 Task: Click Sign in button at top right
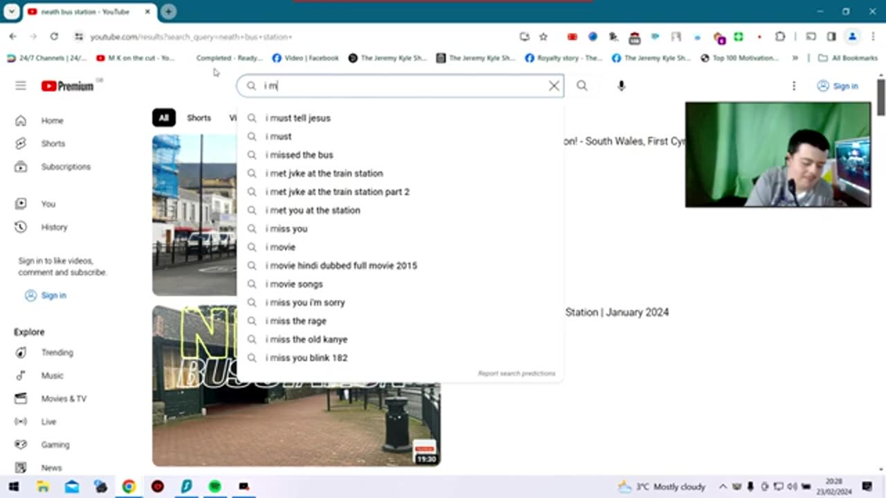(838, 86)
